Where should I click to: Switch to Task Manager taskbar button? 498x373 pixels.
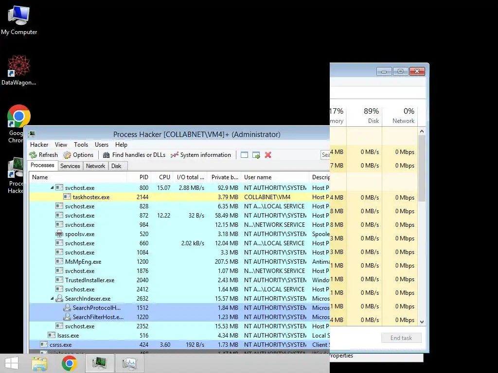(129, 363)
